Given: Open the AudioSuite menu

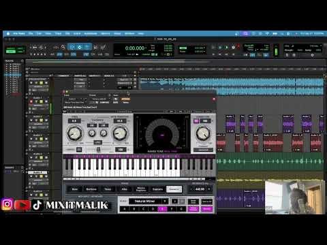Looking at the screenshot, I should (91, 33).
